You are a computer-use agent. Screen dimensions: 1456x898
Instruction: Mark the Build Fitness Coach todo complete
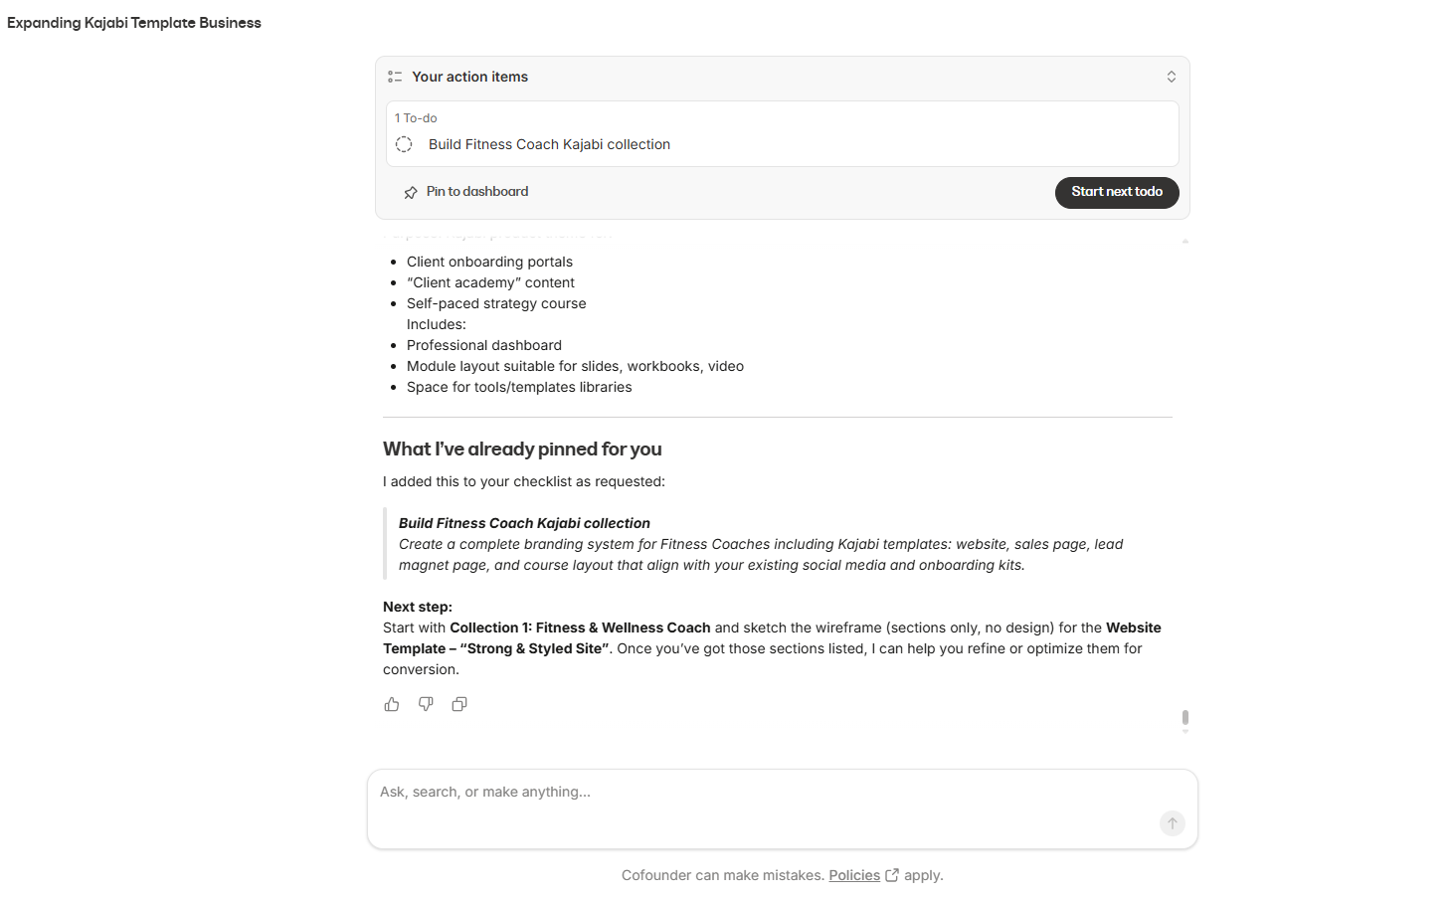pyautogui.click(x=404, y=144)
